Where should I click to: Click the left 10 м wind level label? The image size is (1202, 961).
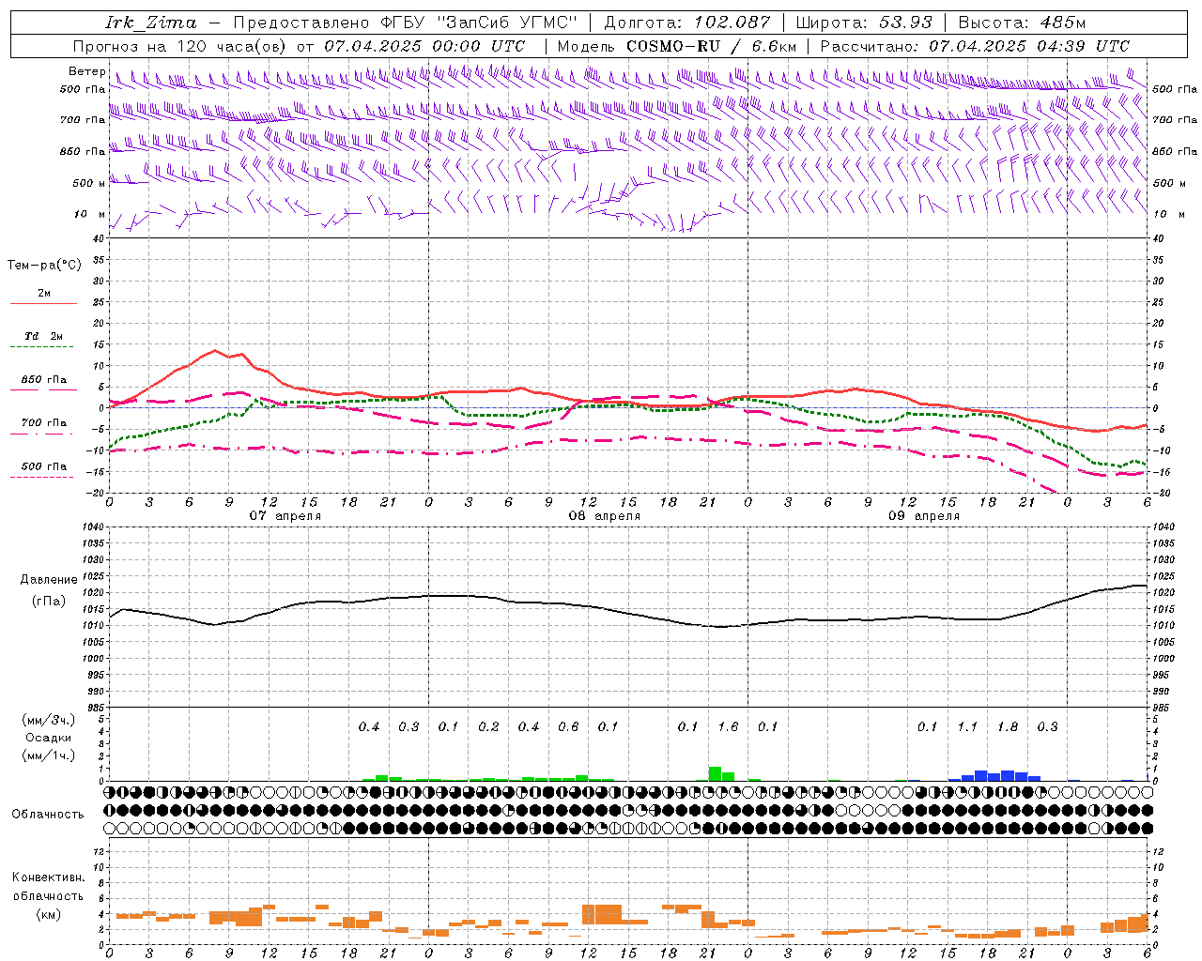[89, 214]
